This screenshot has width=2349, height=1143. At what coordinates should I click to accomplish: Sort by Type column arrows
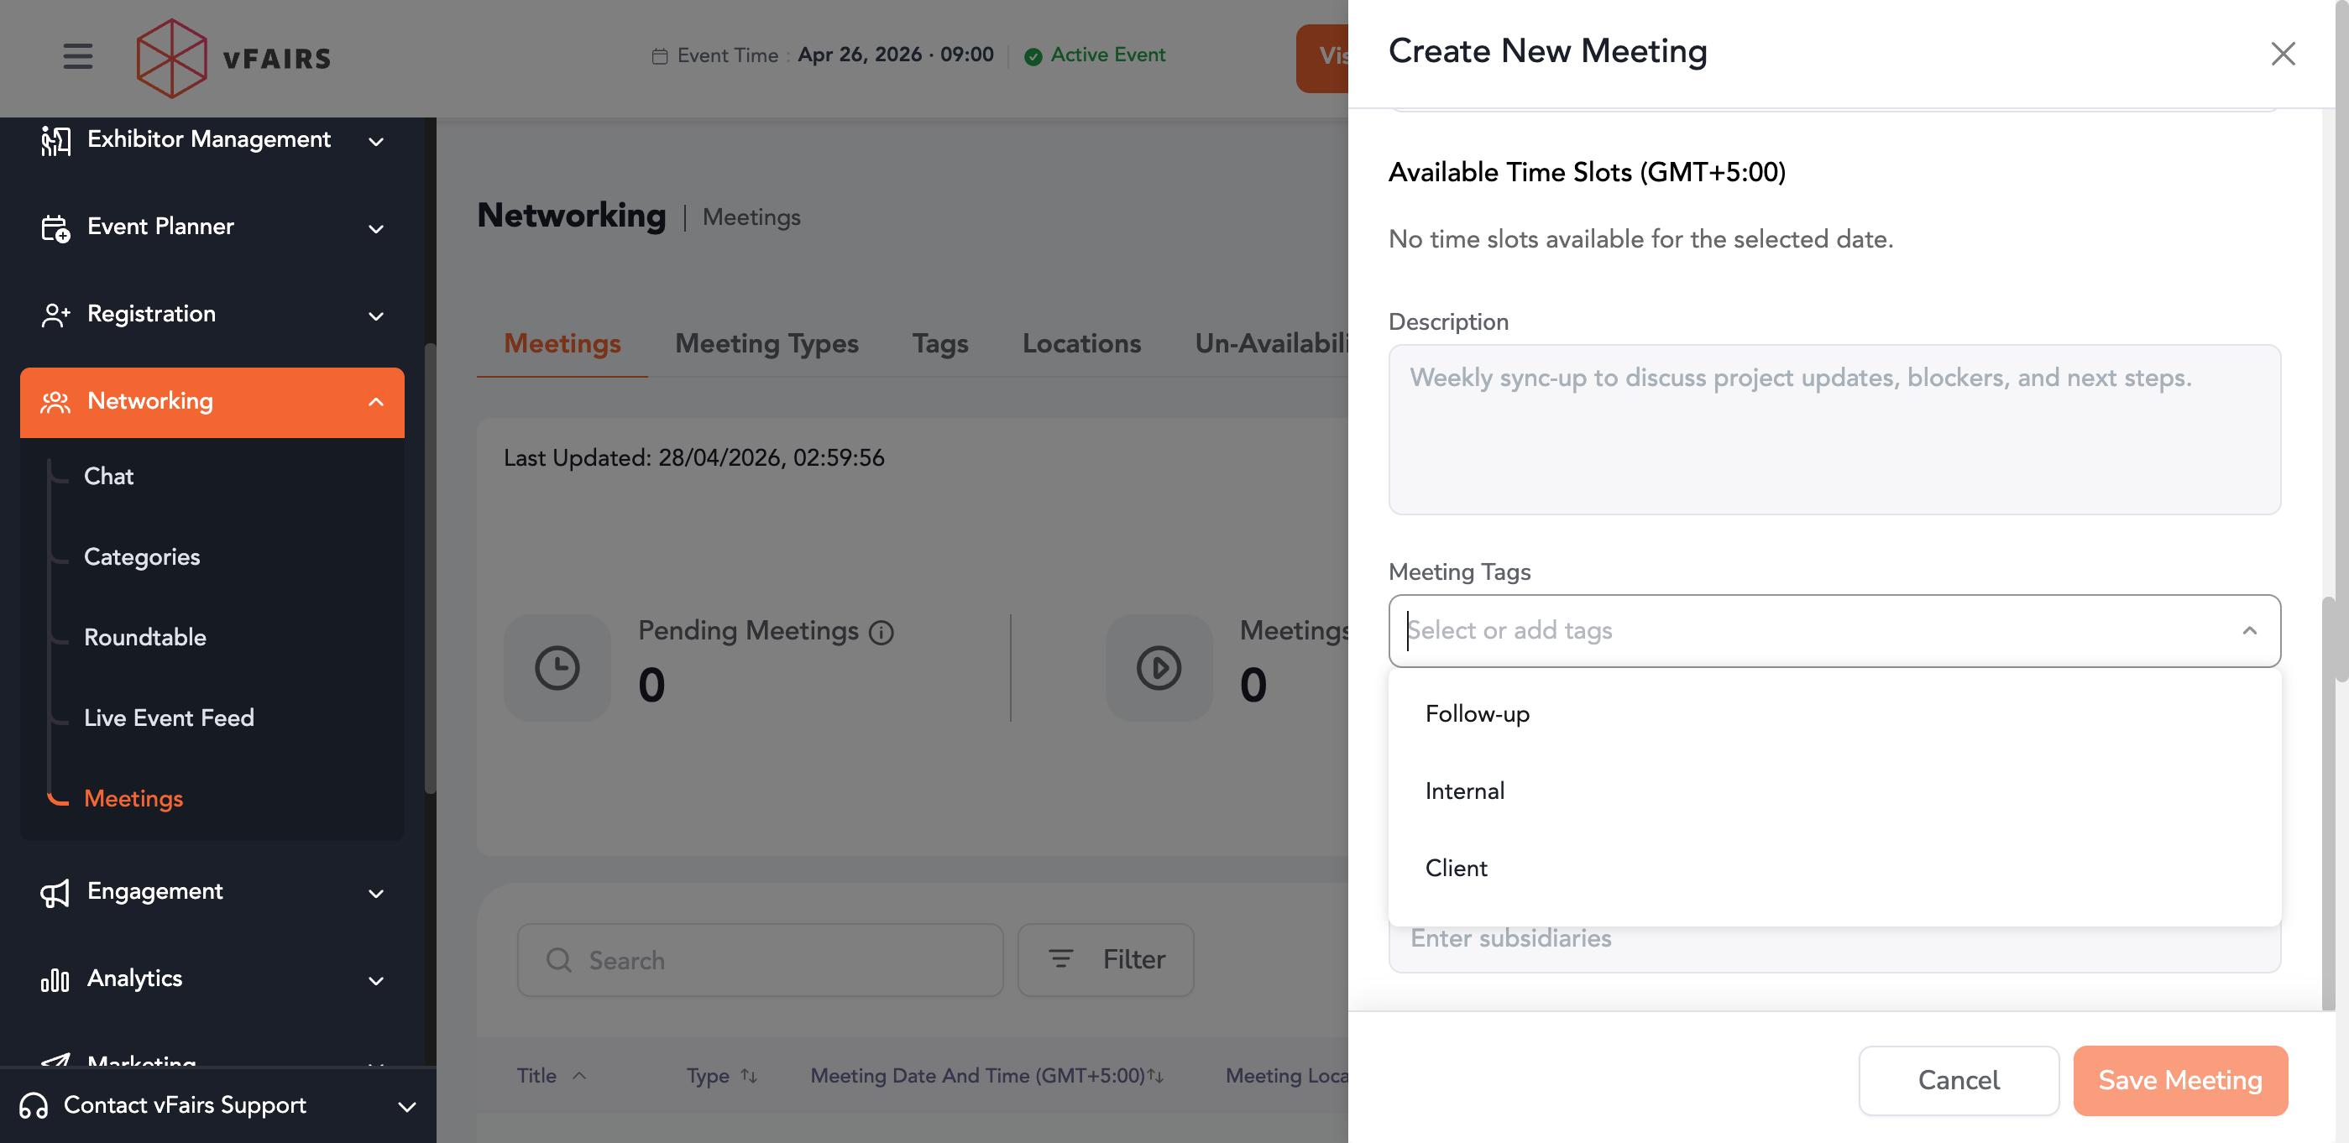coord(749,1077)
